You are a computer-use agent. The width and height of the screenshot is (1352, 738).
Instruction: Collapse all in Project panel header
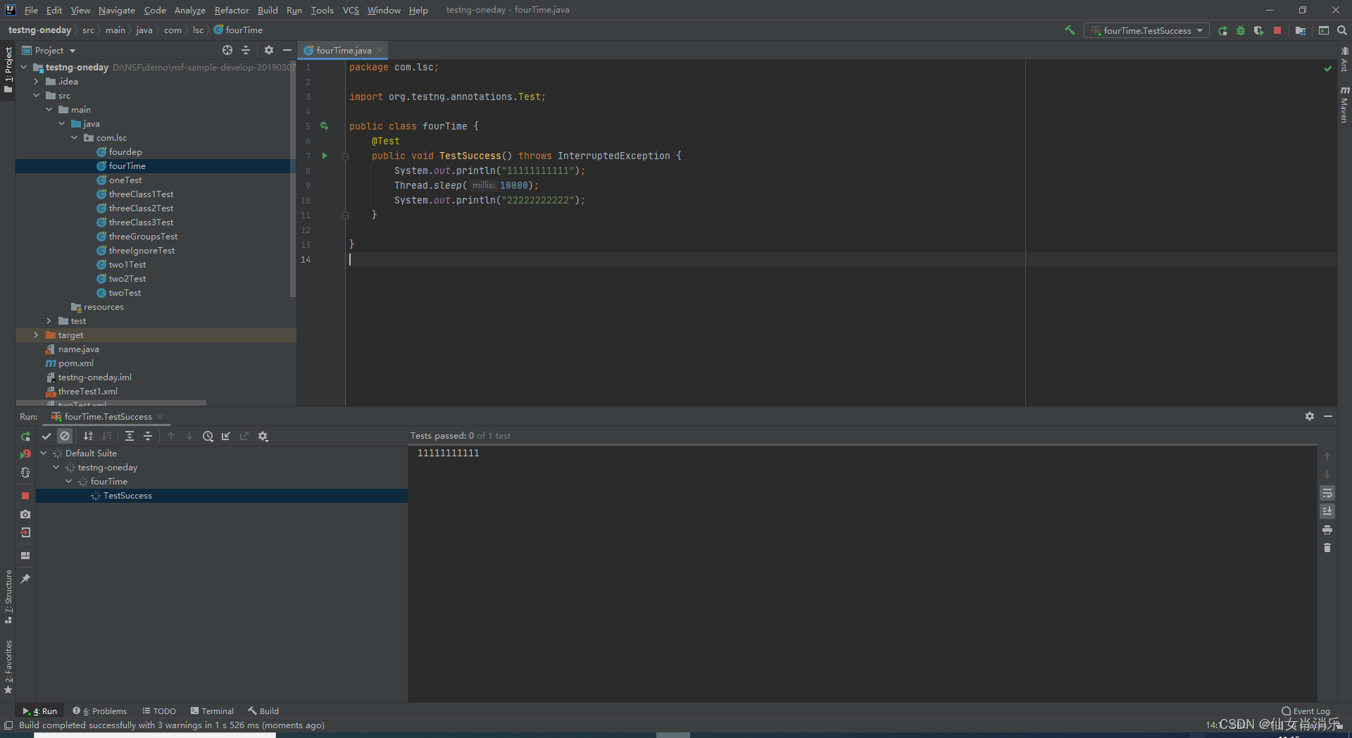tap(246, 50)
